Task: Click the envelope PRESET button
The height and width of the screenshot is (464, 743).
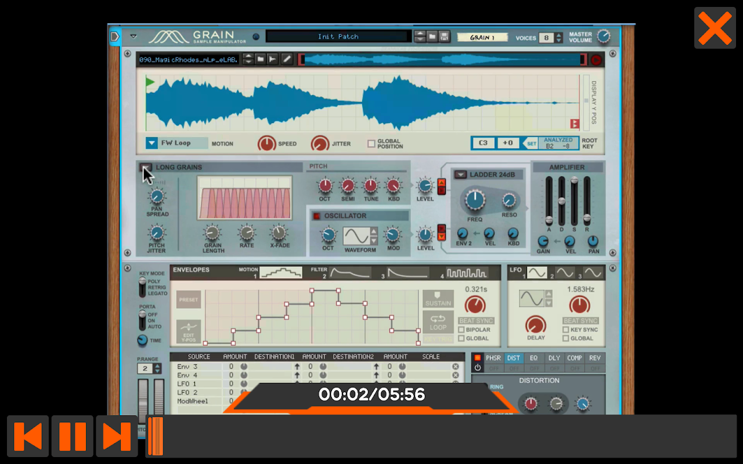Action: [x=189, y=300]
